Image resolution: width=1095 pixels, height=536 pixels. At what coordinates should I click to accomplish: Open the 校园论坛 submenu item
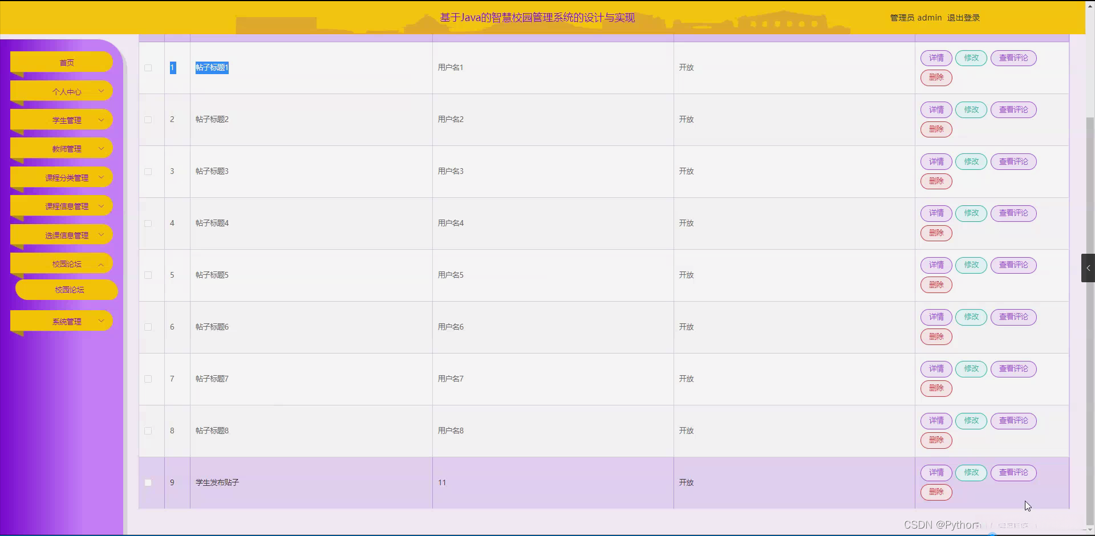[69, 290]
